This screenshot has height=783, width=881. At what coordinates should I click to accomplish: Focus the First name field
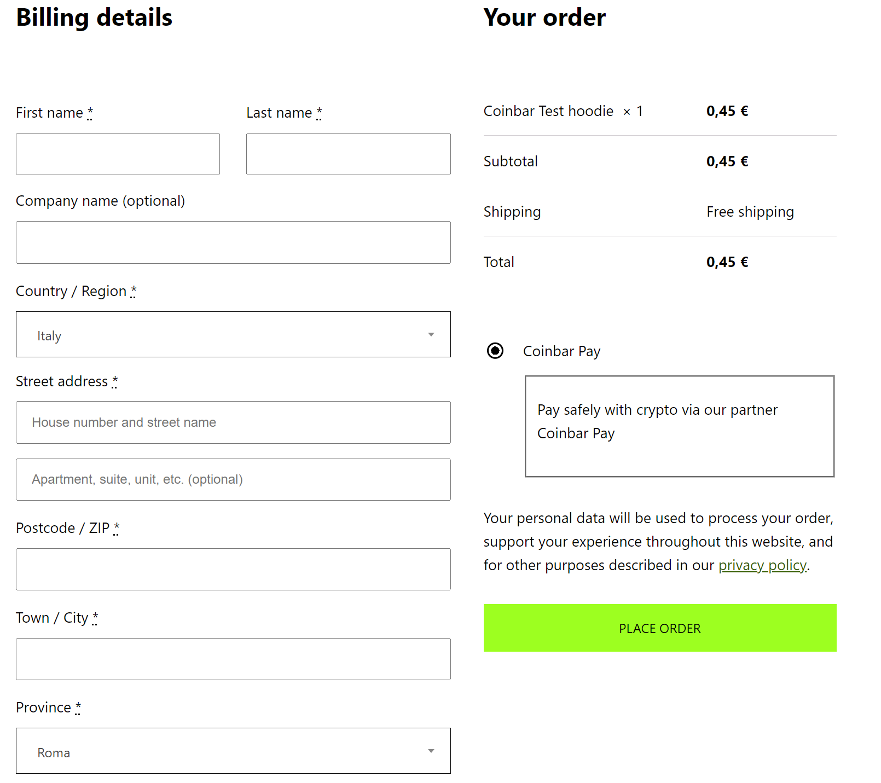tap(118, 154)
